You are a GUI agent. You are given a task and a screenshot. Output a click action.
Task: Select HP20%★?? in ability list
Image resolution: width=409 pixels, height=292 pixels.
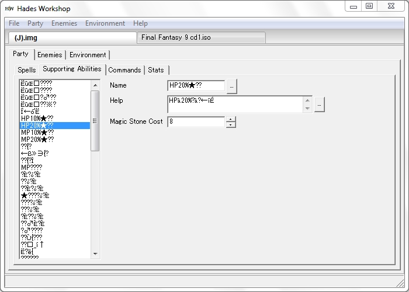[x=55, y=126]
